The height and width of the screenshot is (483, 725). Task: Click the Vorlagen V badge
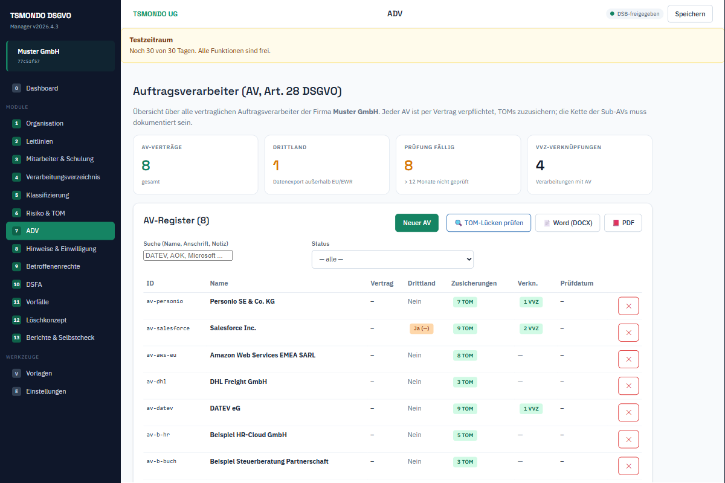pyautogui.click(x=16, y=373)
